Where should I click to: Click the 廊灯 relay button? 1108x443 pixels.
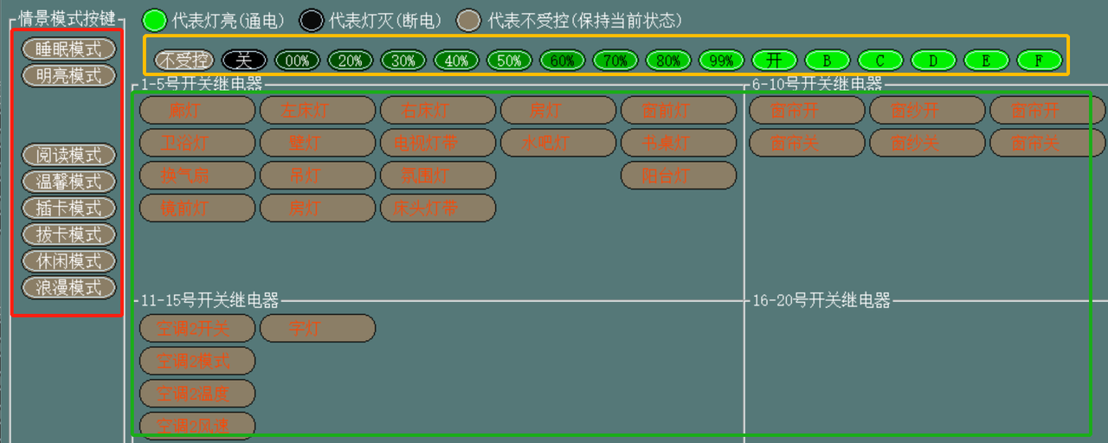197,110
